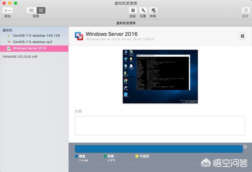Click into the notes text field
This screenshot has width=252, height=172.
pos(160,126)
